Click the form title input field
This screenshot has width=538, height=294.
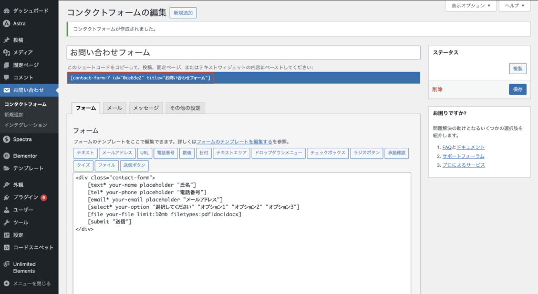[x=243, y=53]
